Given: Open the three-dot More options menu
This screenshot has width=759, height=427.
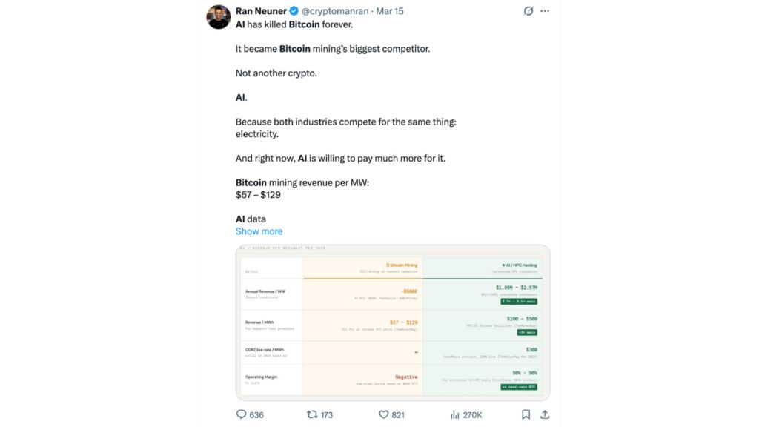Looking at the screenshot, I should [546, 11].
